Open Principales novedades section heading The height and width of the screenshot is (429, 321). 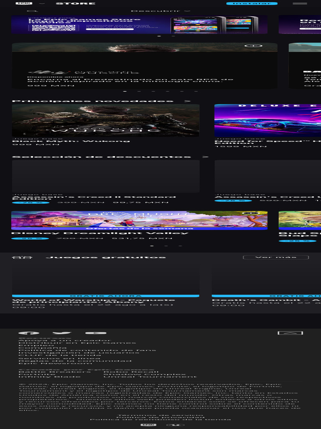(x=93, y=101)
